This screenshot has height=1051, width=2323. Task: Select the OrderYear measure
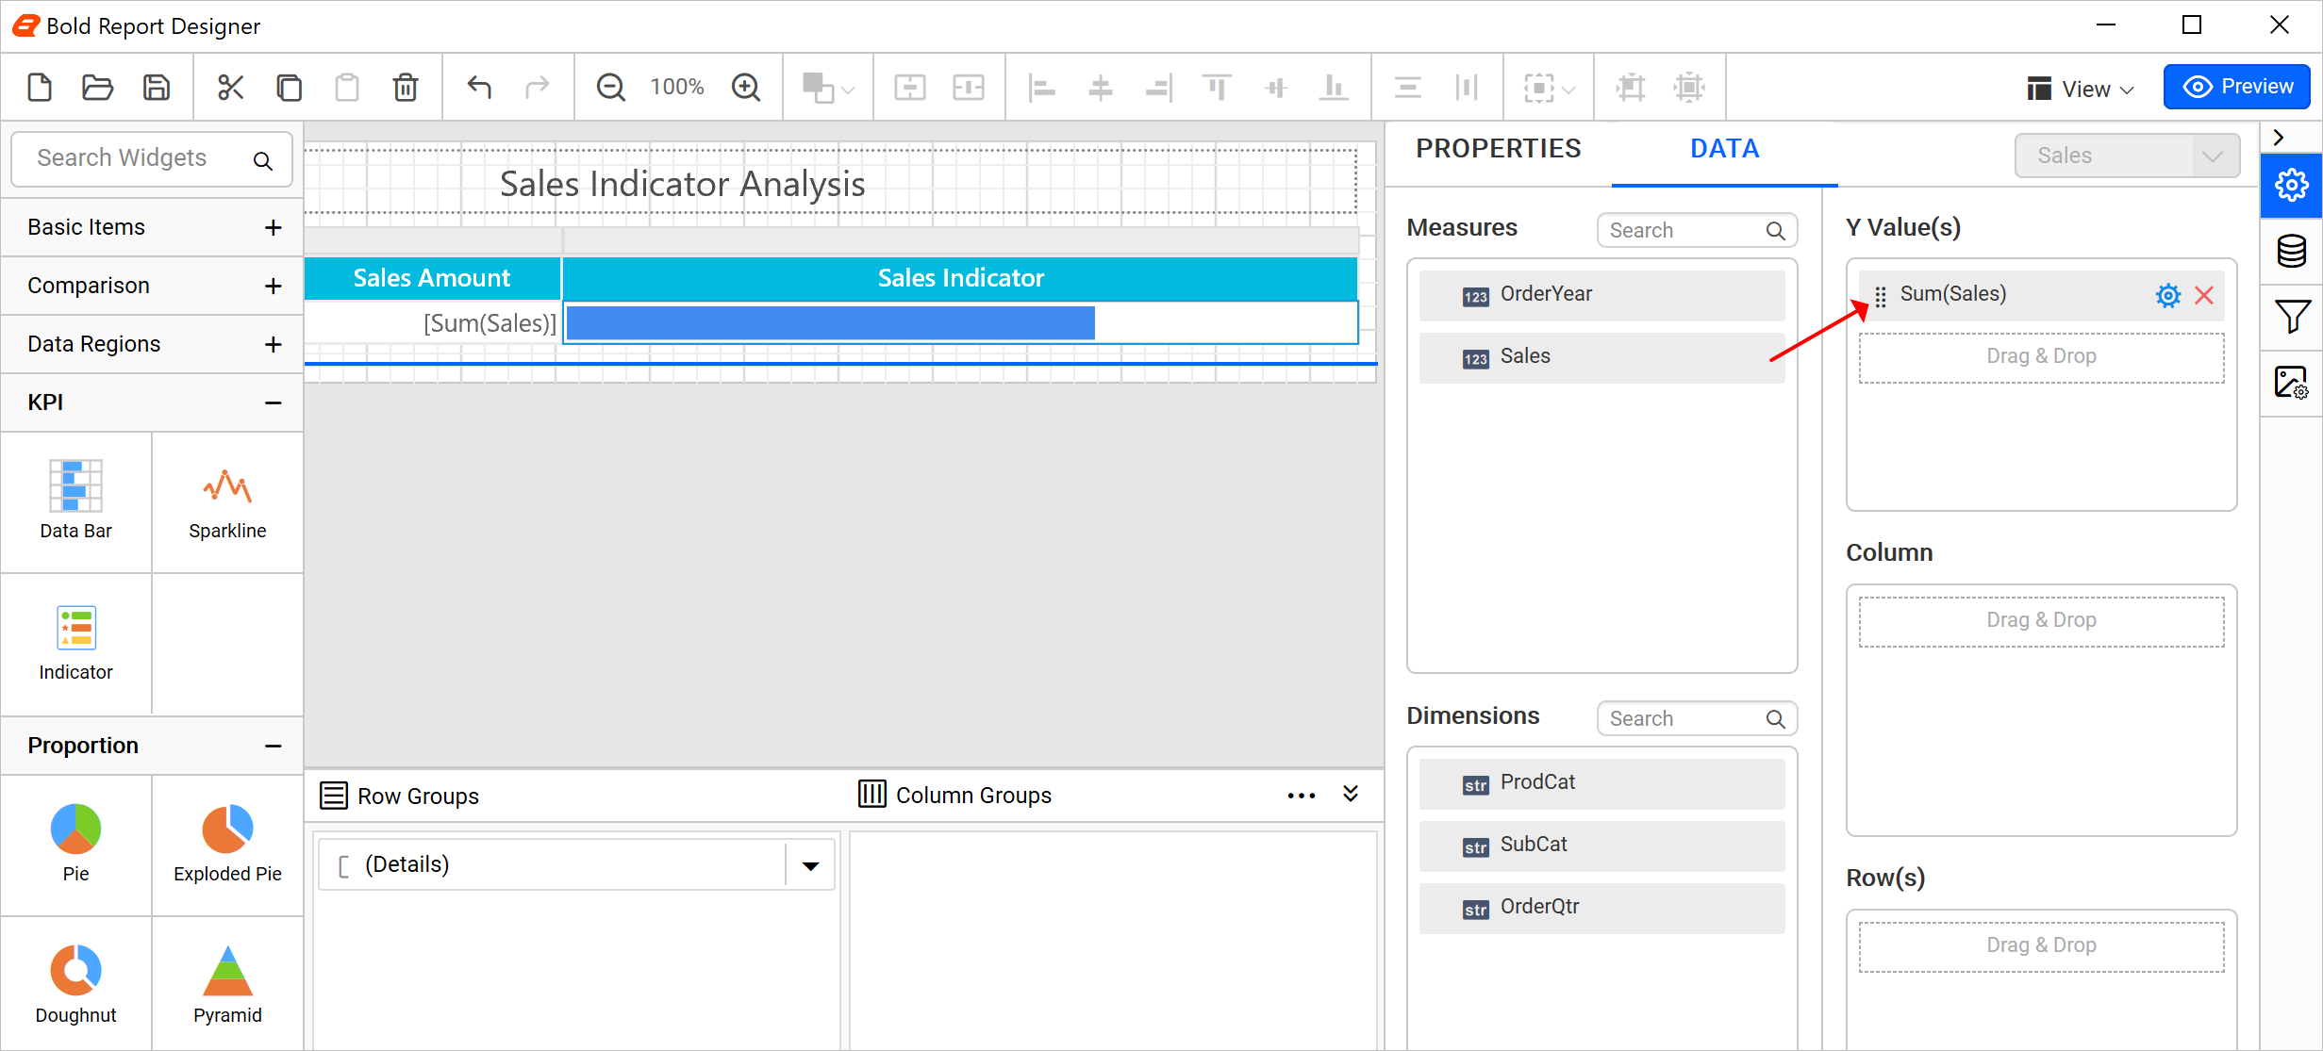click(x=1601, y=295)
